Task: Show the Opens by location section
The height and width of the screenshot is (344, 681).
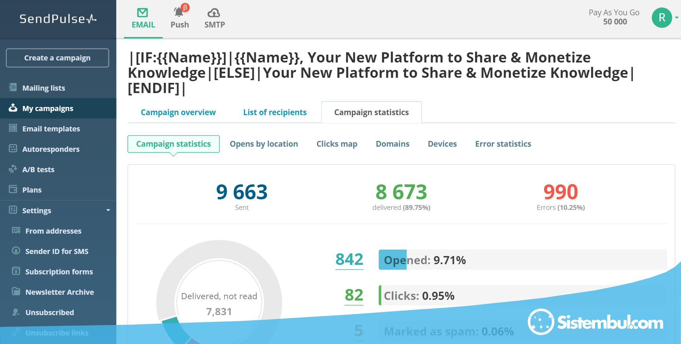Action: [x=264, y=144]
